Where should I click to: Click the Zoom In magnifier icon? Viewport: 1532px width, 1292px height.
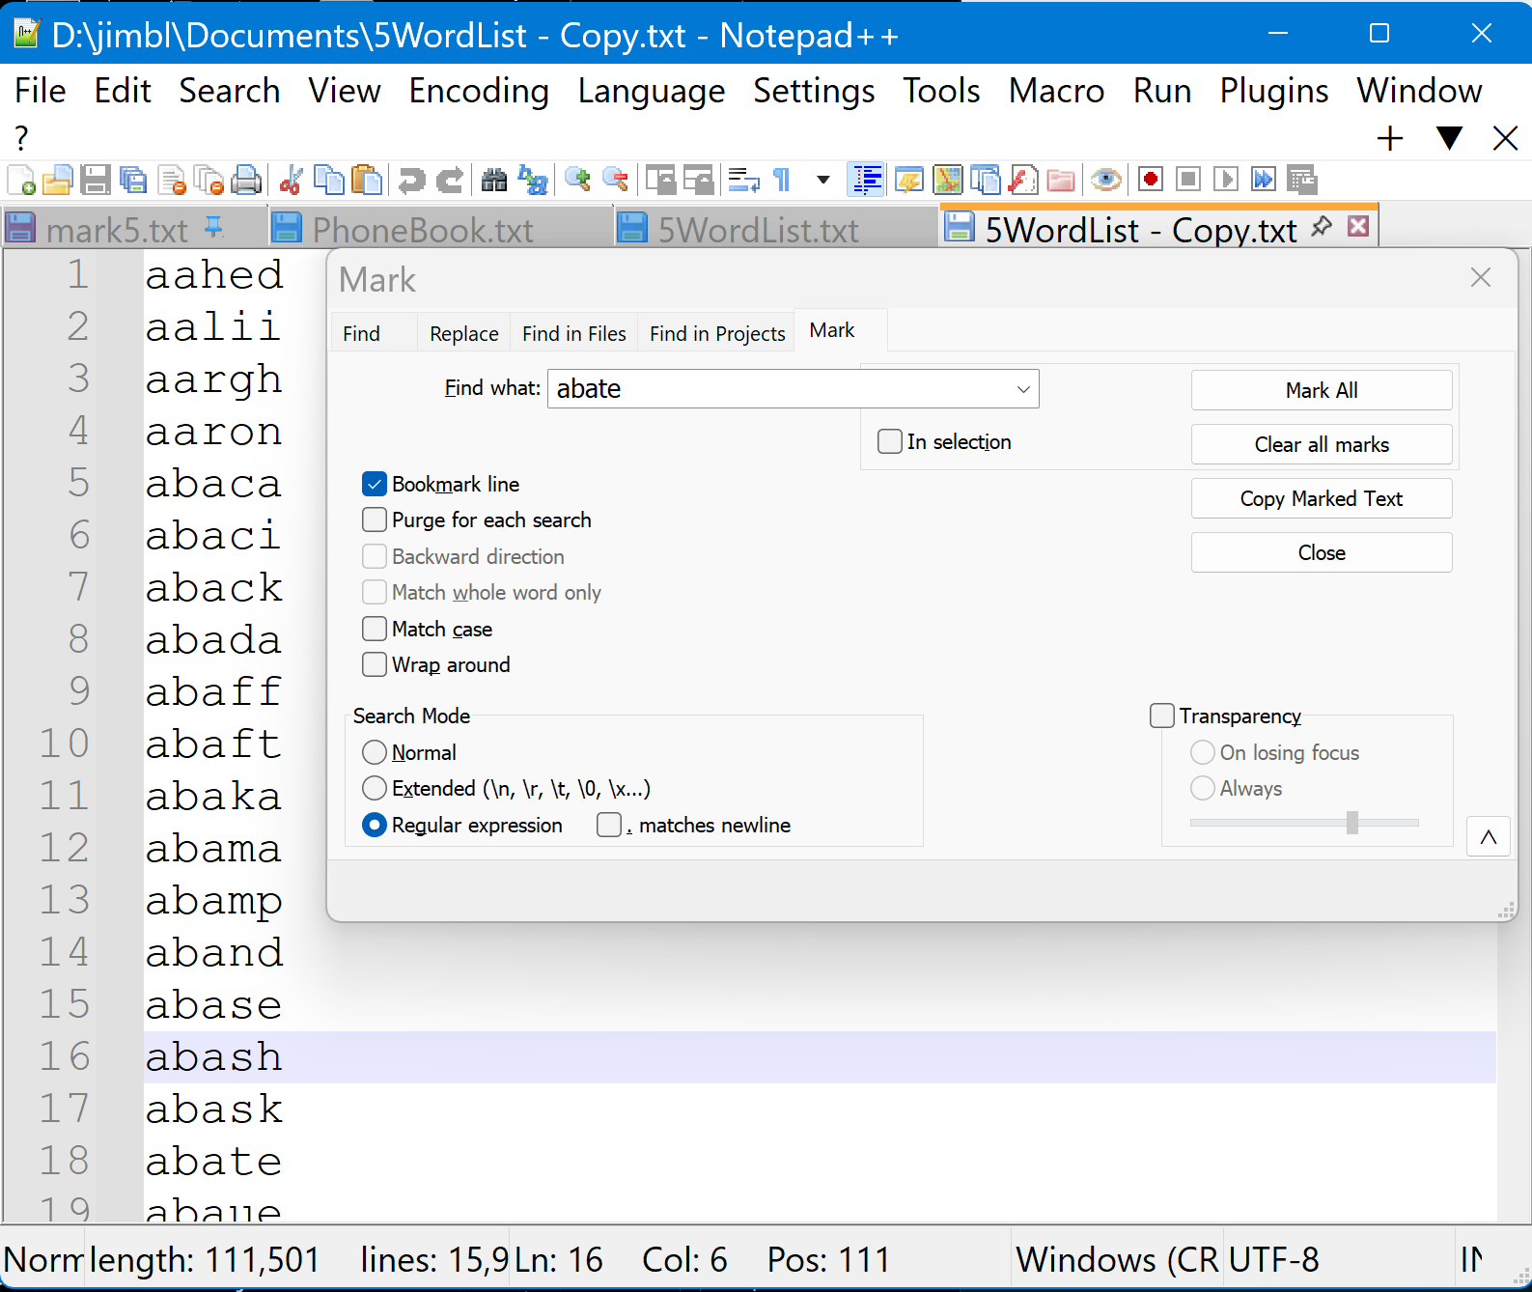click(577, 180)
